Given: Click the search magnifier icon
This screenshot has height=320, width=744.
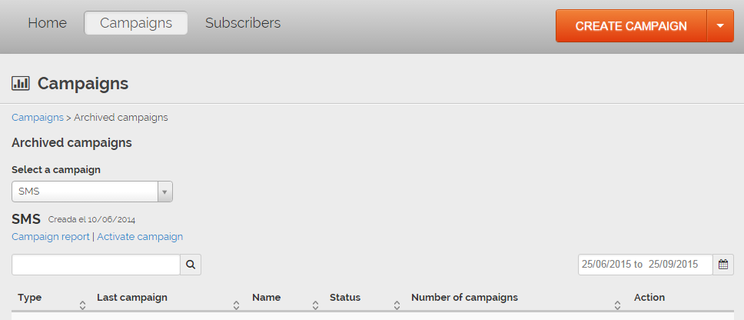Looking at the screenshot, I should [191, 265].
